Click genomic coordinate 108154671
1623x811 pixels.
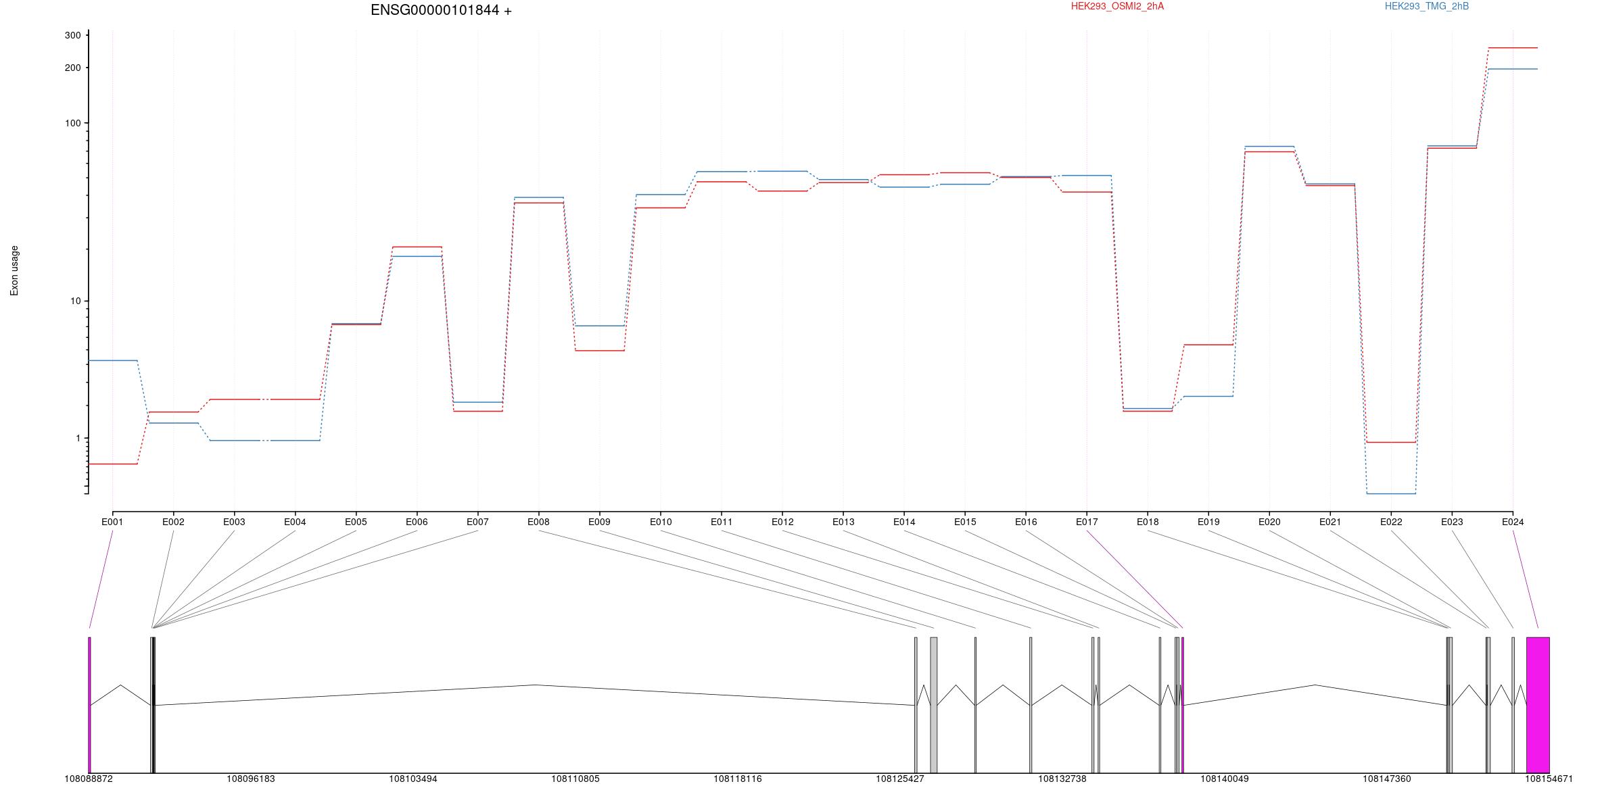1549,779
